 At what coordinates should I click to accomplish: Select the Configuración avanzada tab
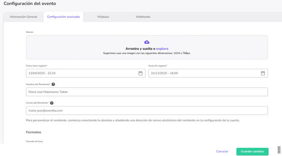(x=63, y=17)
